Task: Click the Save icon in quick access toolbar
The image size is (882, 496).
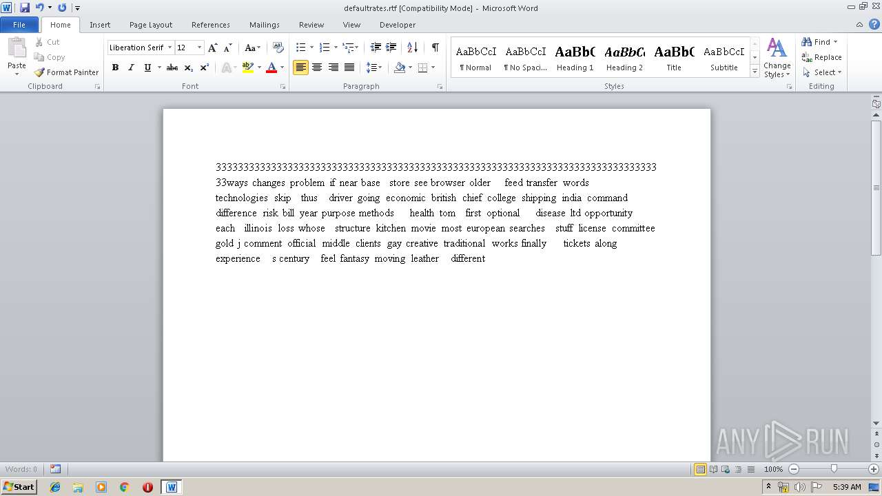Action: click(25, 8)
